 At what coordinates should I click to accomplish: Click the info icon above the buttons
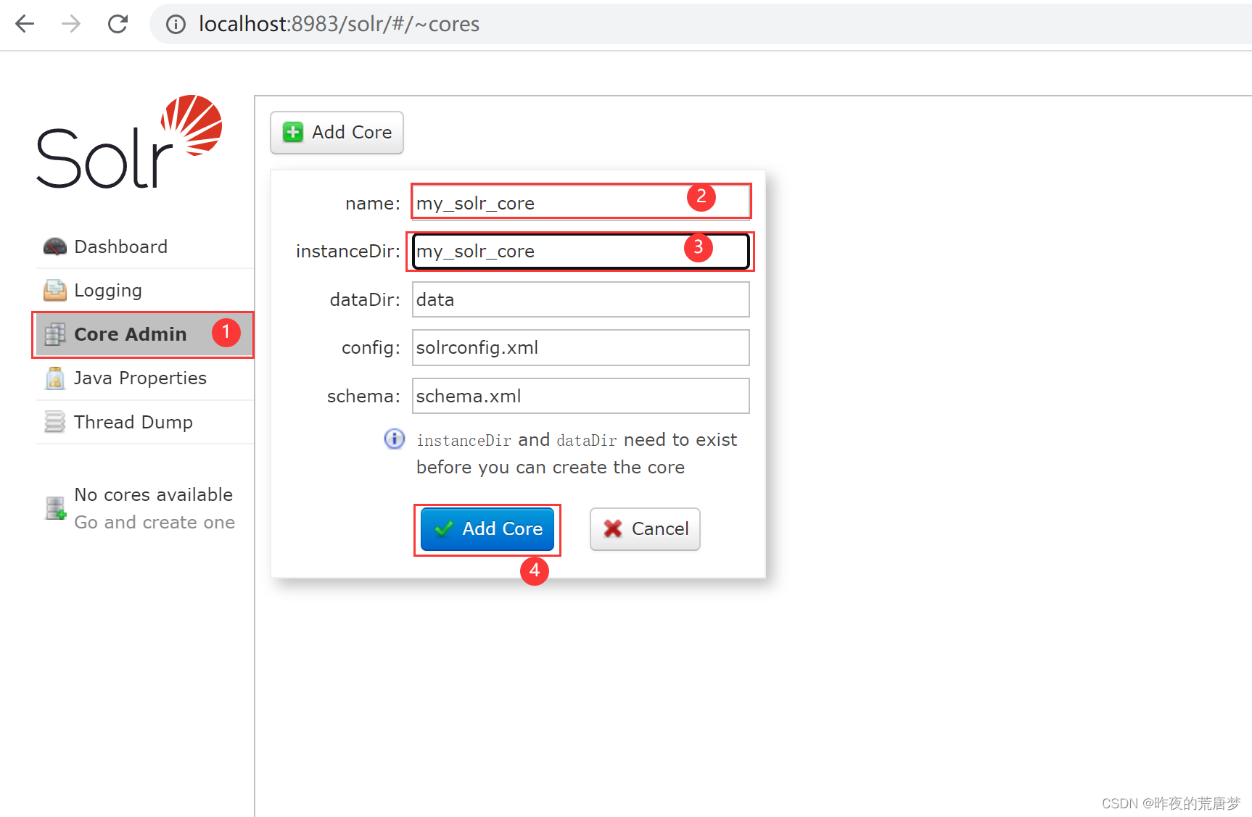pyautogui.click(x=394, y=439)
